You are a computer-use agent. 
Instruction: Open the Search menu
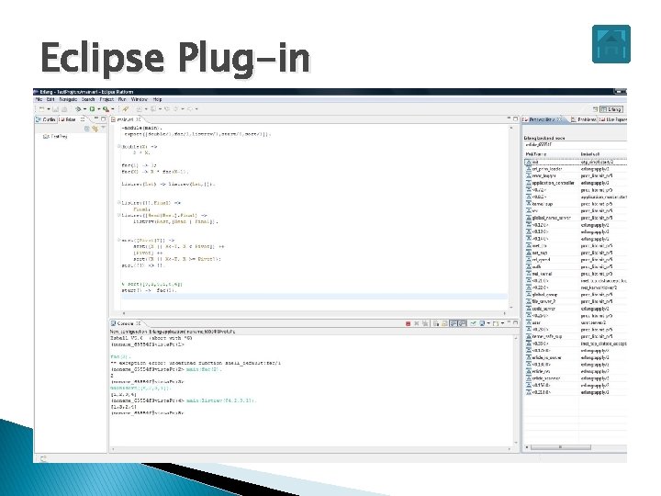click(x=88, y=99)
